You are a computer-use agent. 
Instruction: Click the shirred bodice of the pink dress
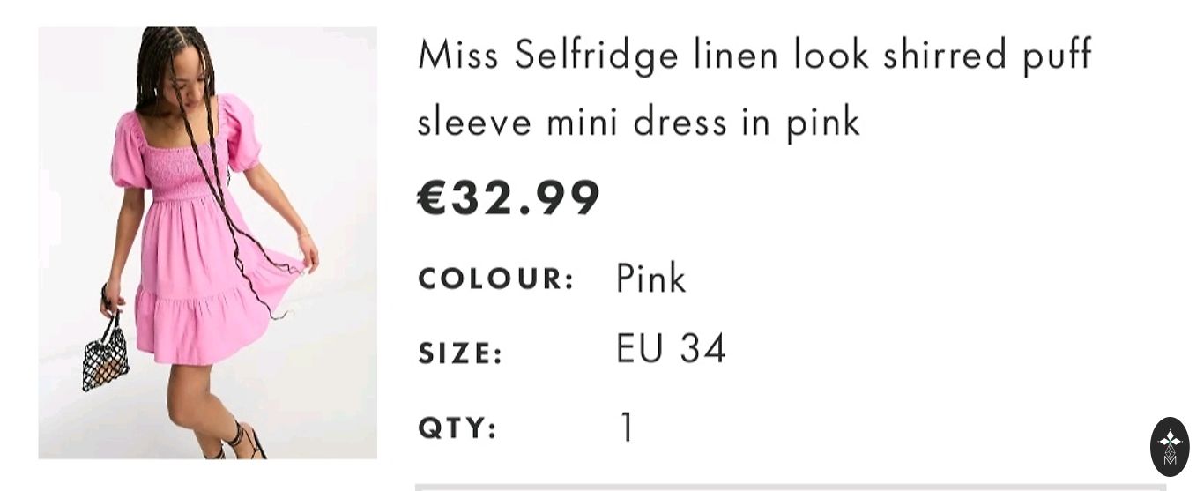tap(179, 167)
